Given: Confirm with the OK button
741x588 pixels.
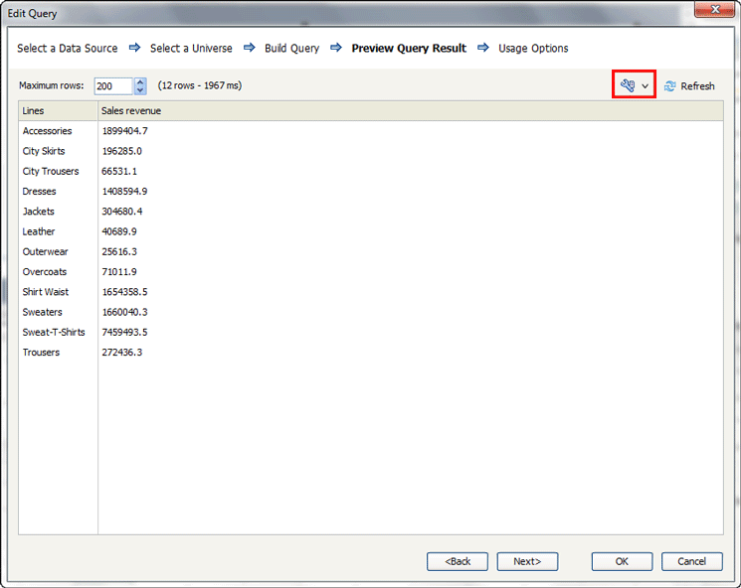Looking at the screenshot, I should pyautogui.click(x=622, y=561).
